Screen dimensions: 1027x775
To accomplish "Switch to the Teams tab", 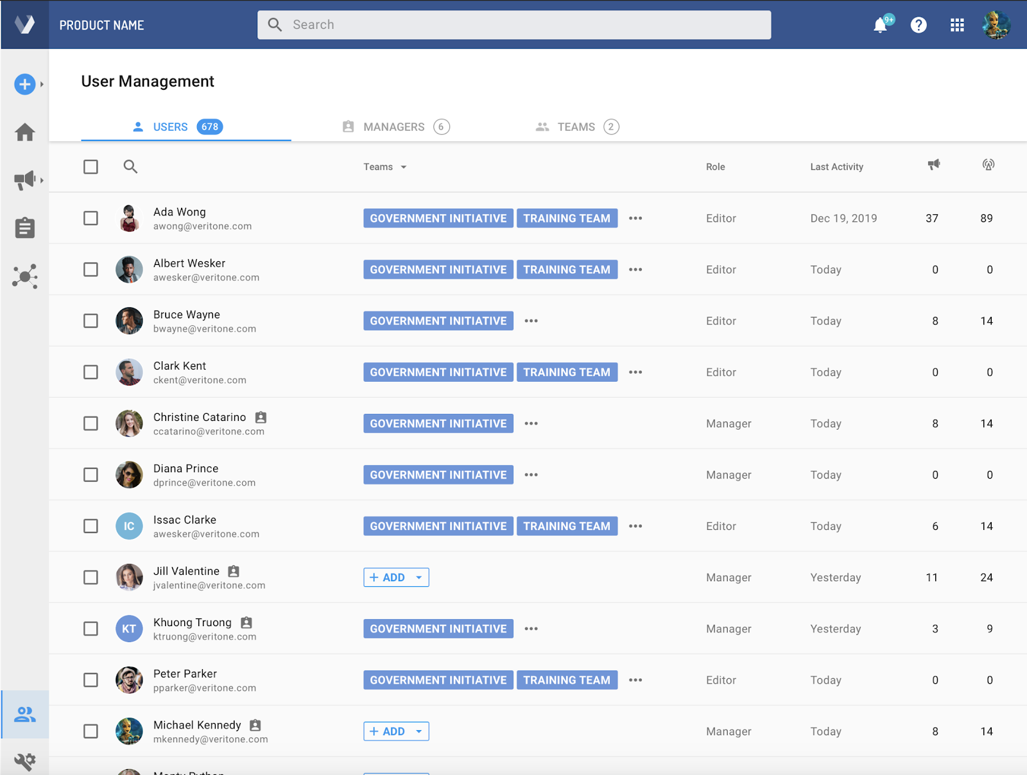I will pyautogui.click(x=576, y=127).
